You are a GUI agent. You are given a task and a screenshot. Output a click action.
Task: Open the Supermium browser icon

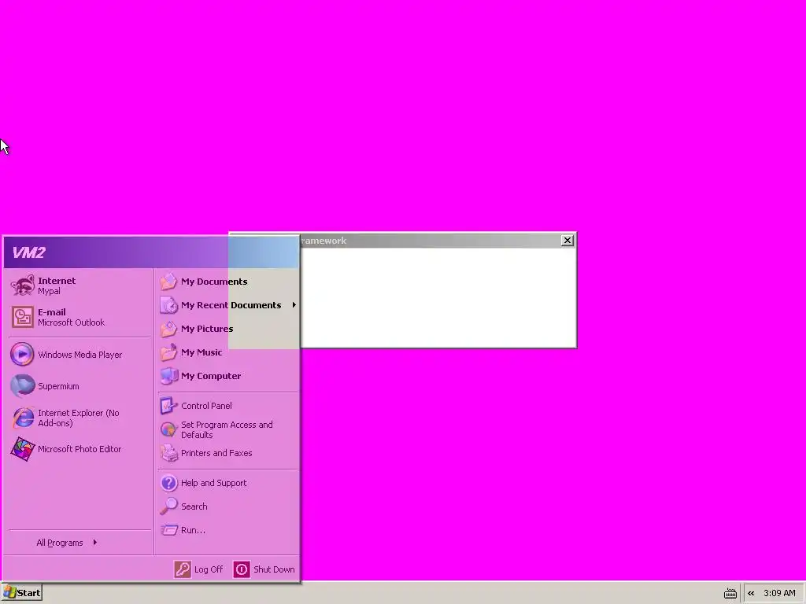pos(23,385)
